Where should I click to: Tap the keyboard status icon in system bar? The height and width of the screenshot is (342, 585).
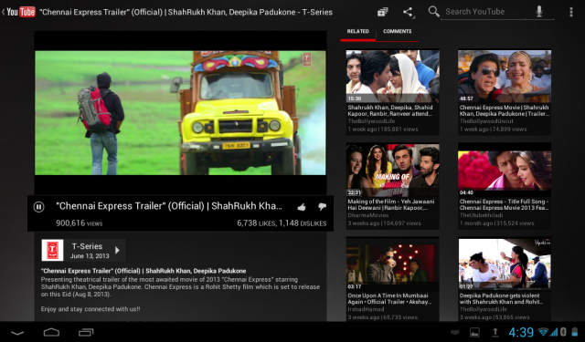[x=455, y=332]
